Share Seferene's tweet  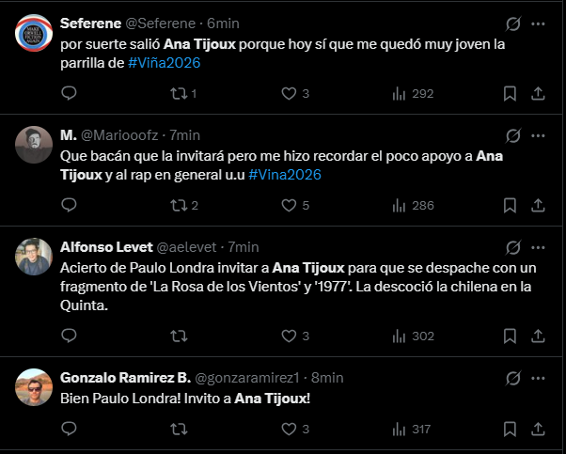click(539, 93)
